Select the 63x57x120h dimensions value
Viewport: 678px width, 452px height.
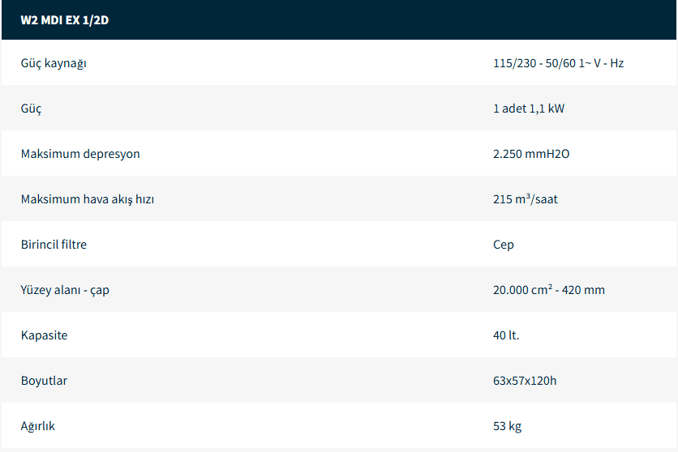[525, 381]
